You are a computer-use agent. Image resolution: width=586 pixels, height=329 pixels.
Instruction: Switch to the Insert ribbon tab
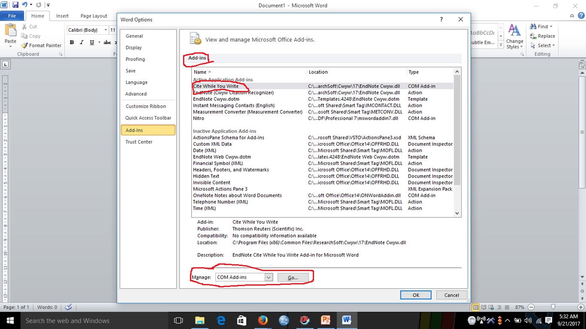pos(62,16)
